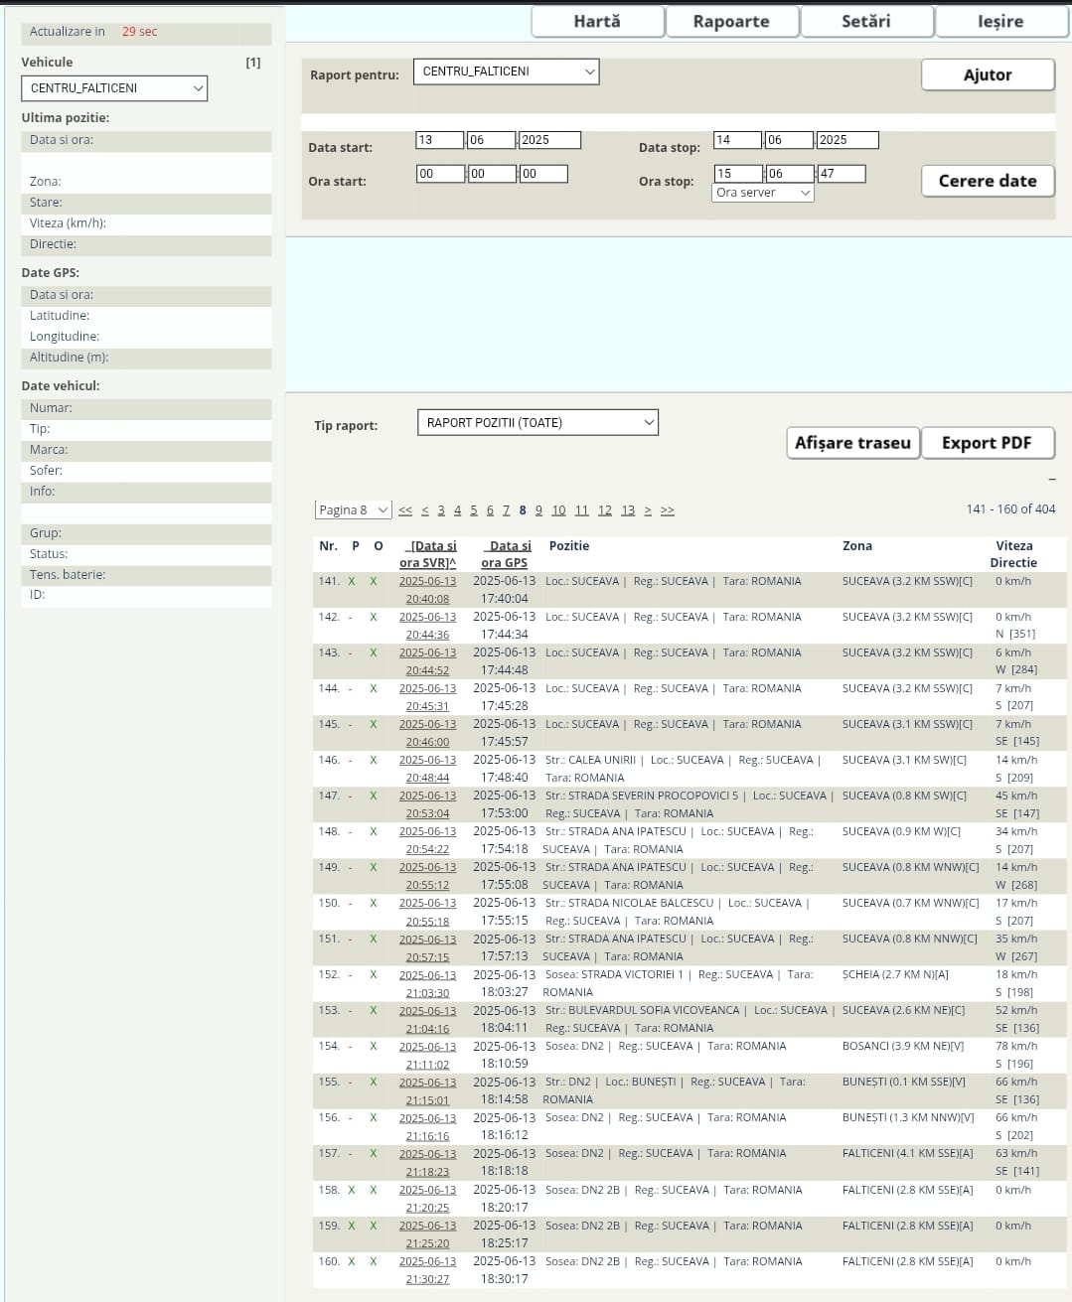This screenshot has height=1302, width=1072.
Task: Go to page 9 of results
Action: pyautogui.click(x=538, y=510)
